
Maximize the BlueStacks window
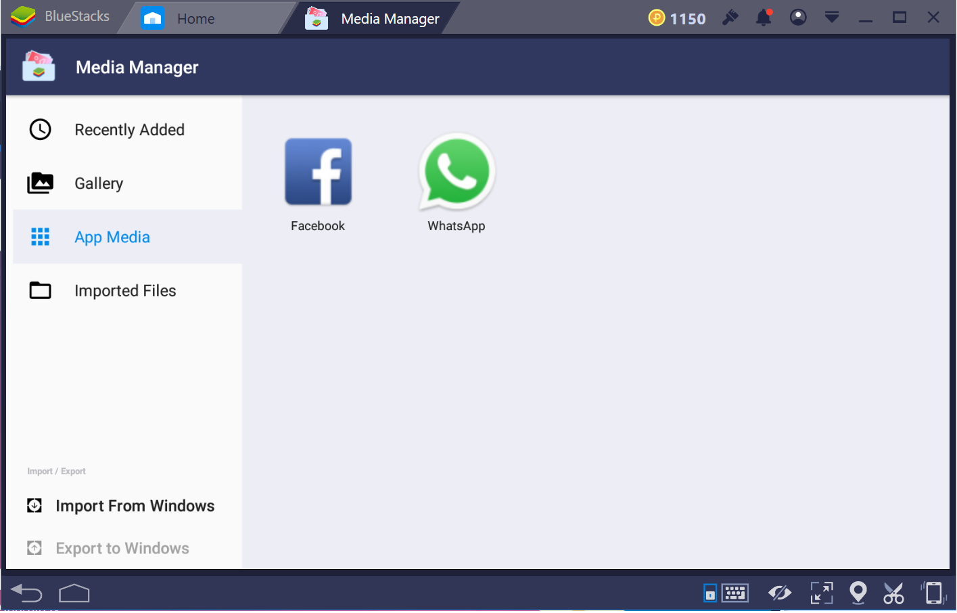coord(900,18)
